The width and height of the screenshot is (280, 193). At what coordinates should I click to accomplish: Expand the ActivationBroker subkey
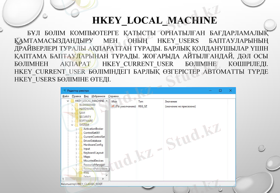[x=76, y=129]
